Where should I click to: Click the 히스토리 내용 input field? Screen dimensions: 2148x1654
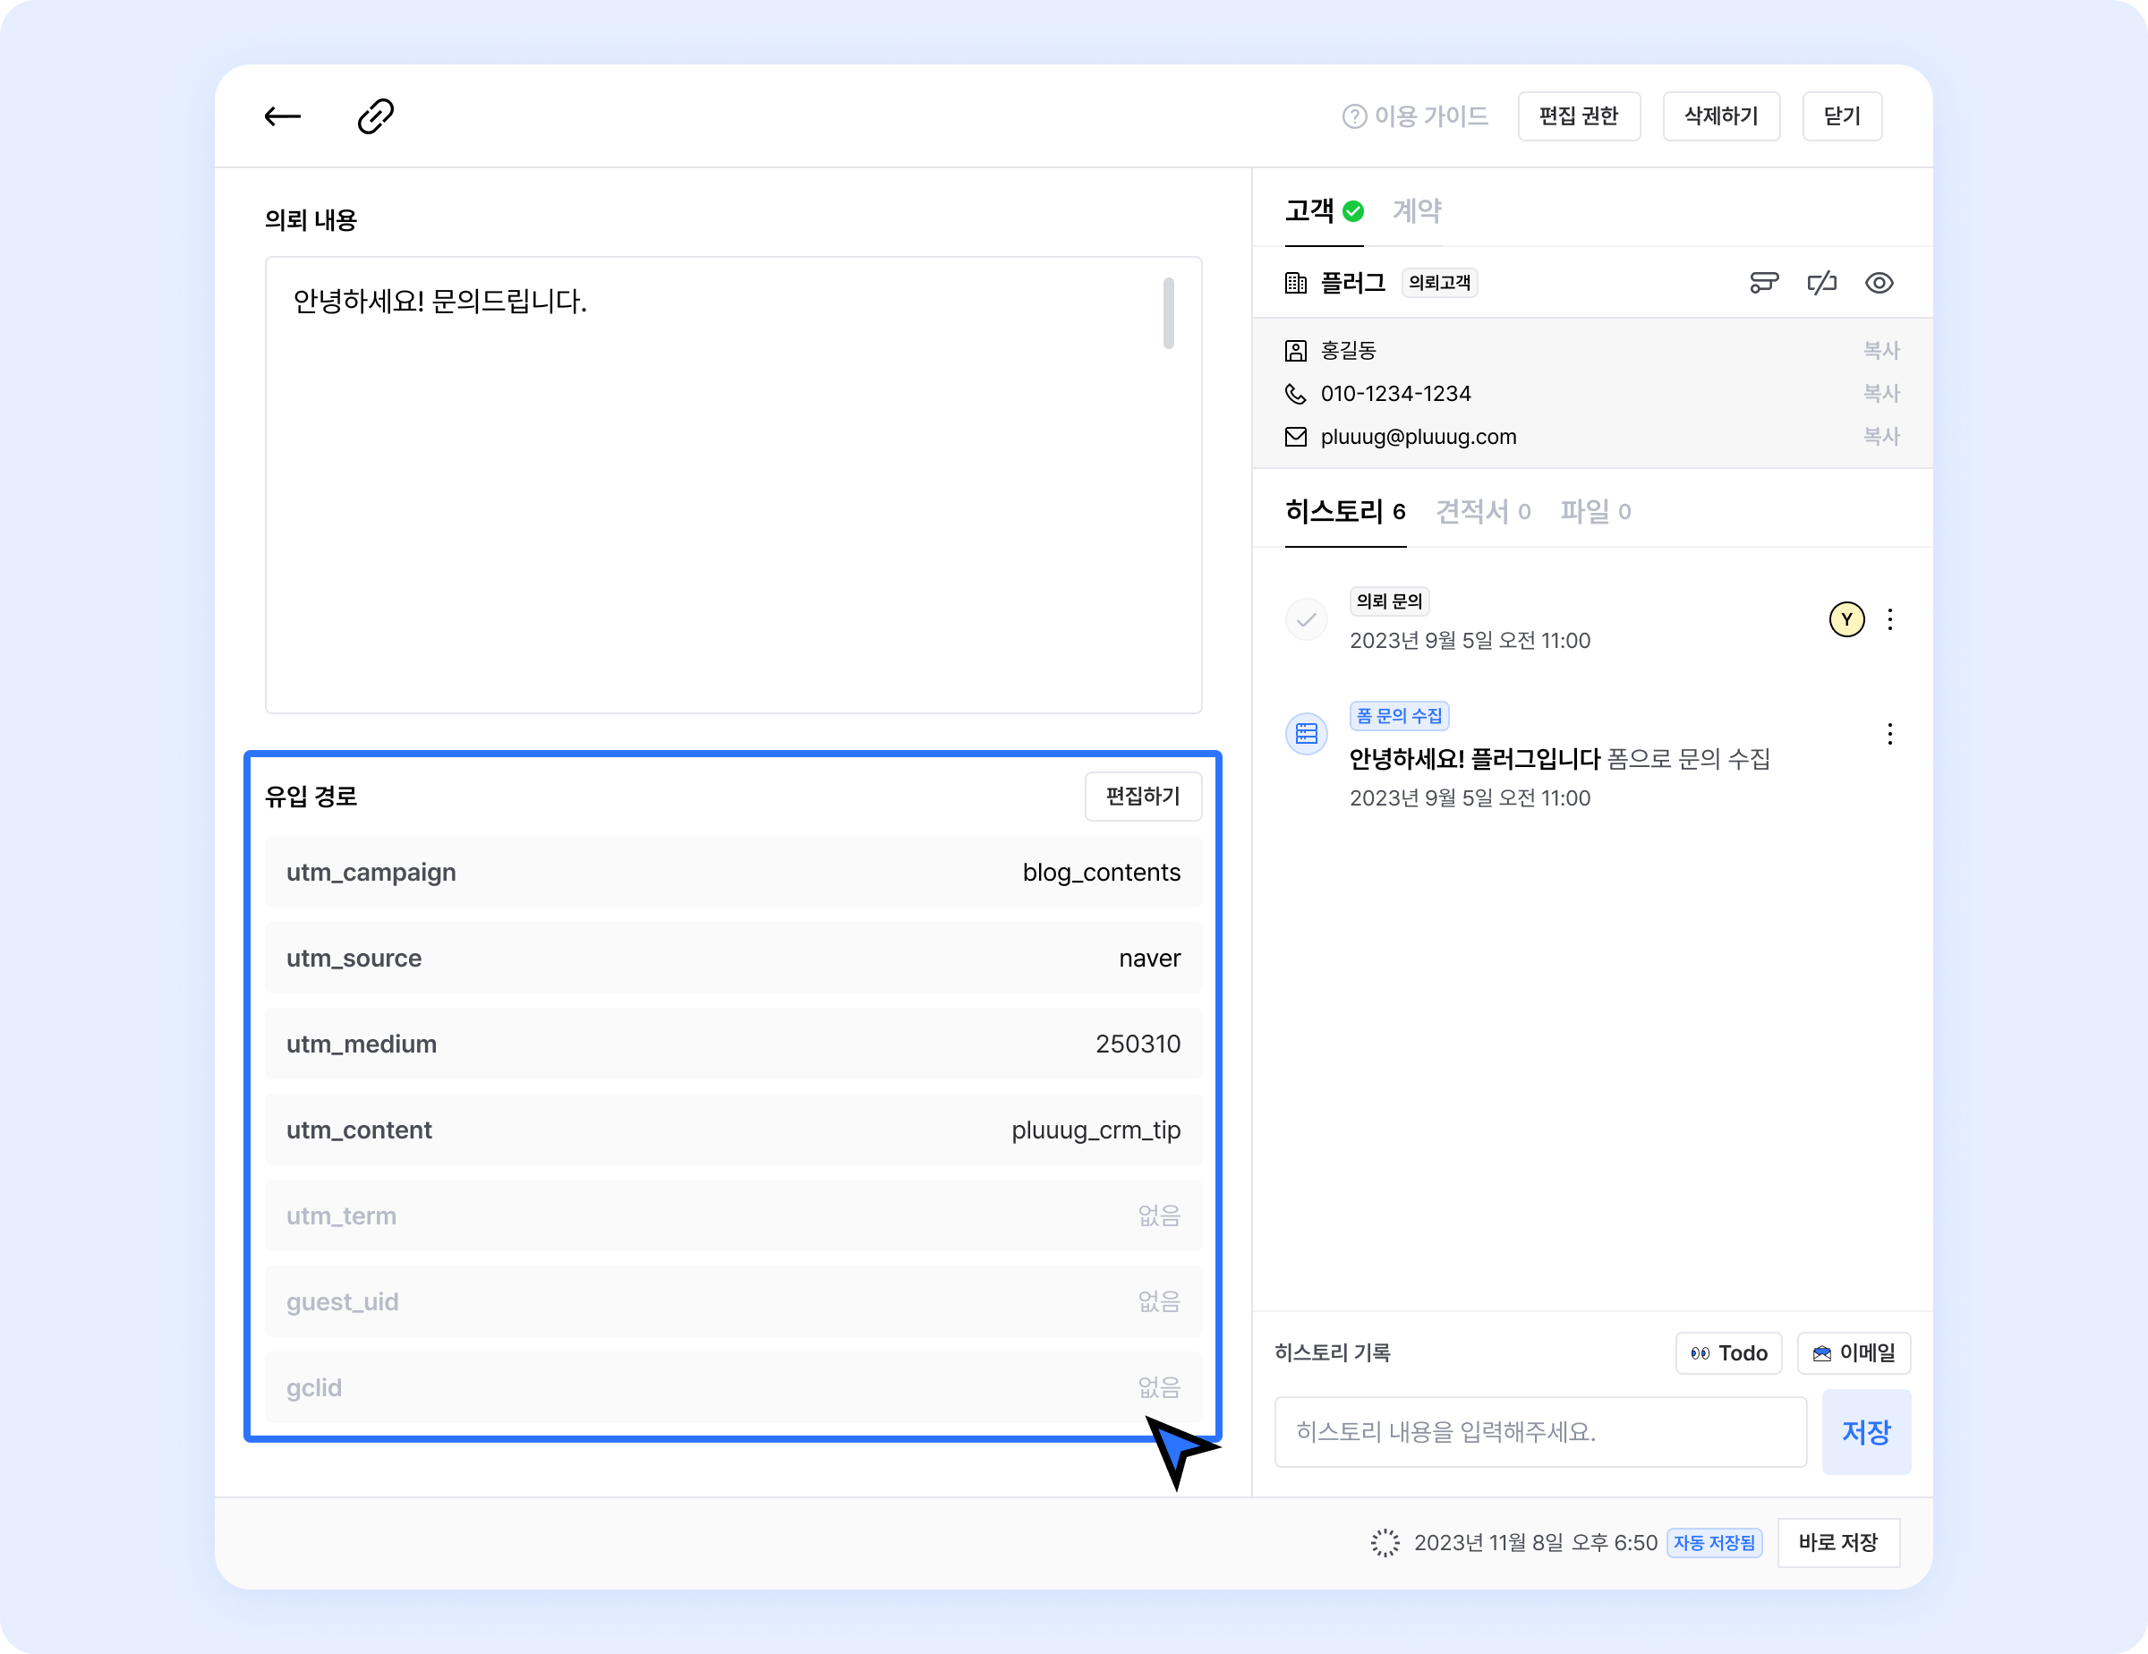point(1539,1432)
